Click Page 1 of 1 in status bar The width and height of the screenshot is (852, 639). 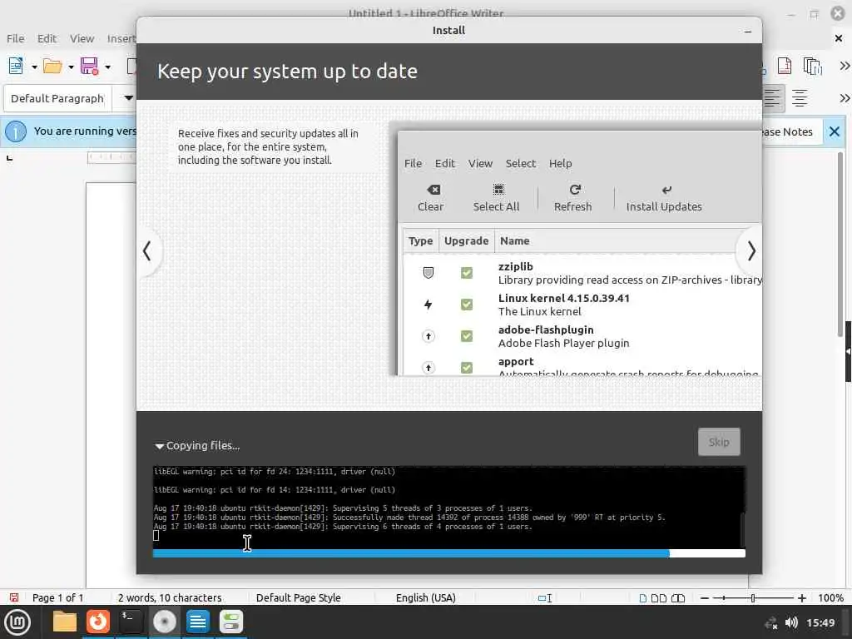[57, 597]
